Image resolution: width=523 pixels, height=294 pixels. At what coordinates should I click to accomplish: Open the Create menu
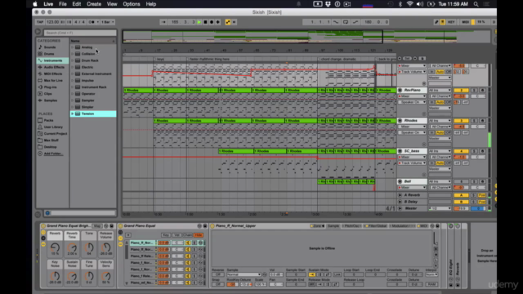94,4
